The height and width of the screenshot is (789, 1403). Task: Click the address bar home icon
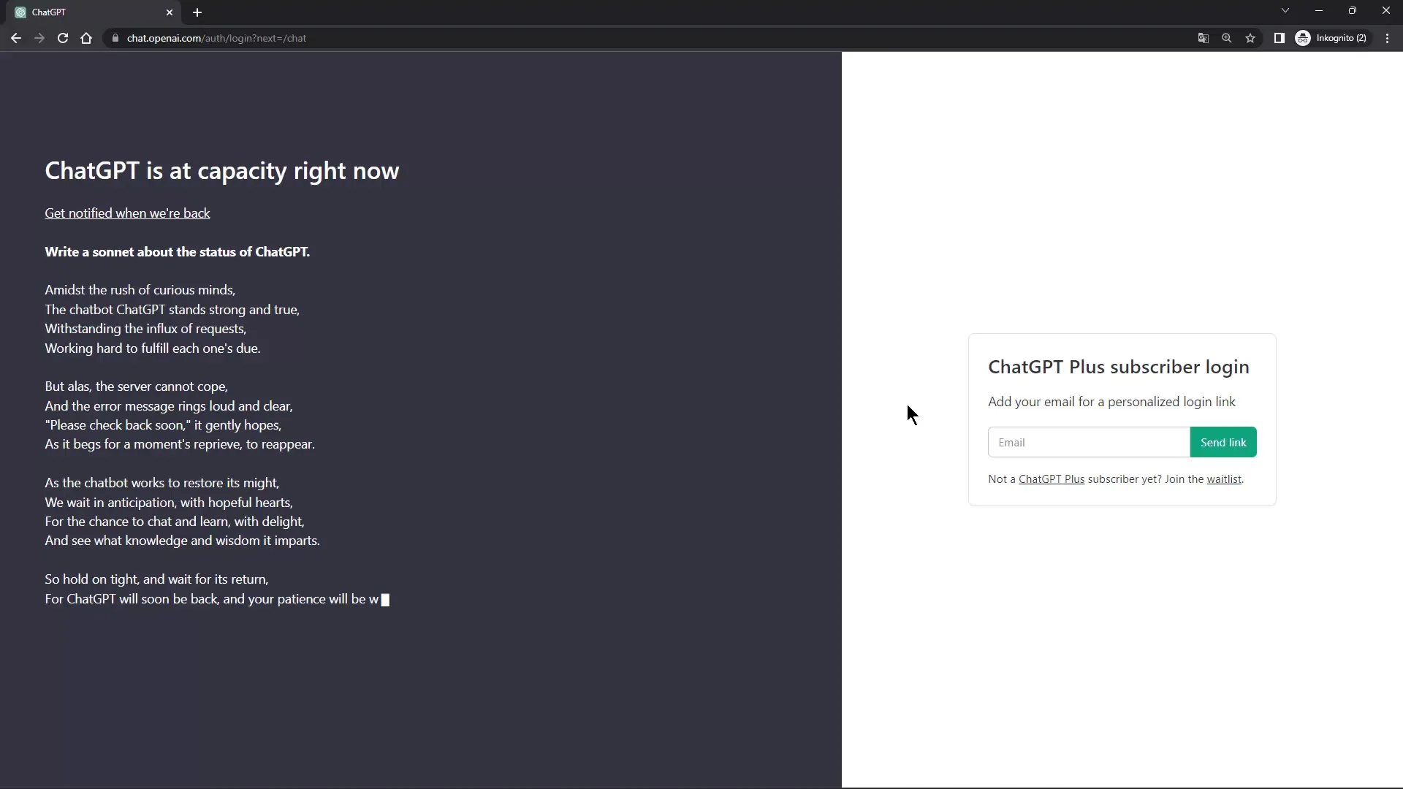tap(85, 37)
